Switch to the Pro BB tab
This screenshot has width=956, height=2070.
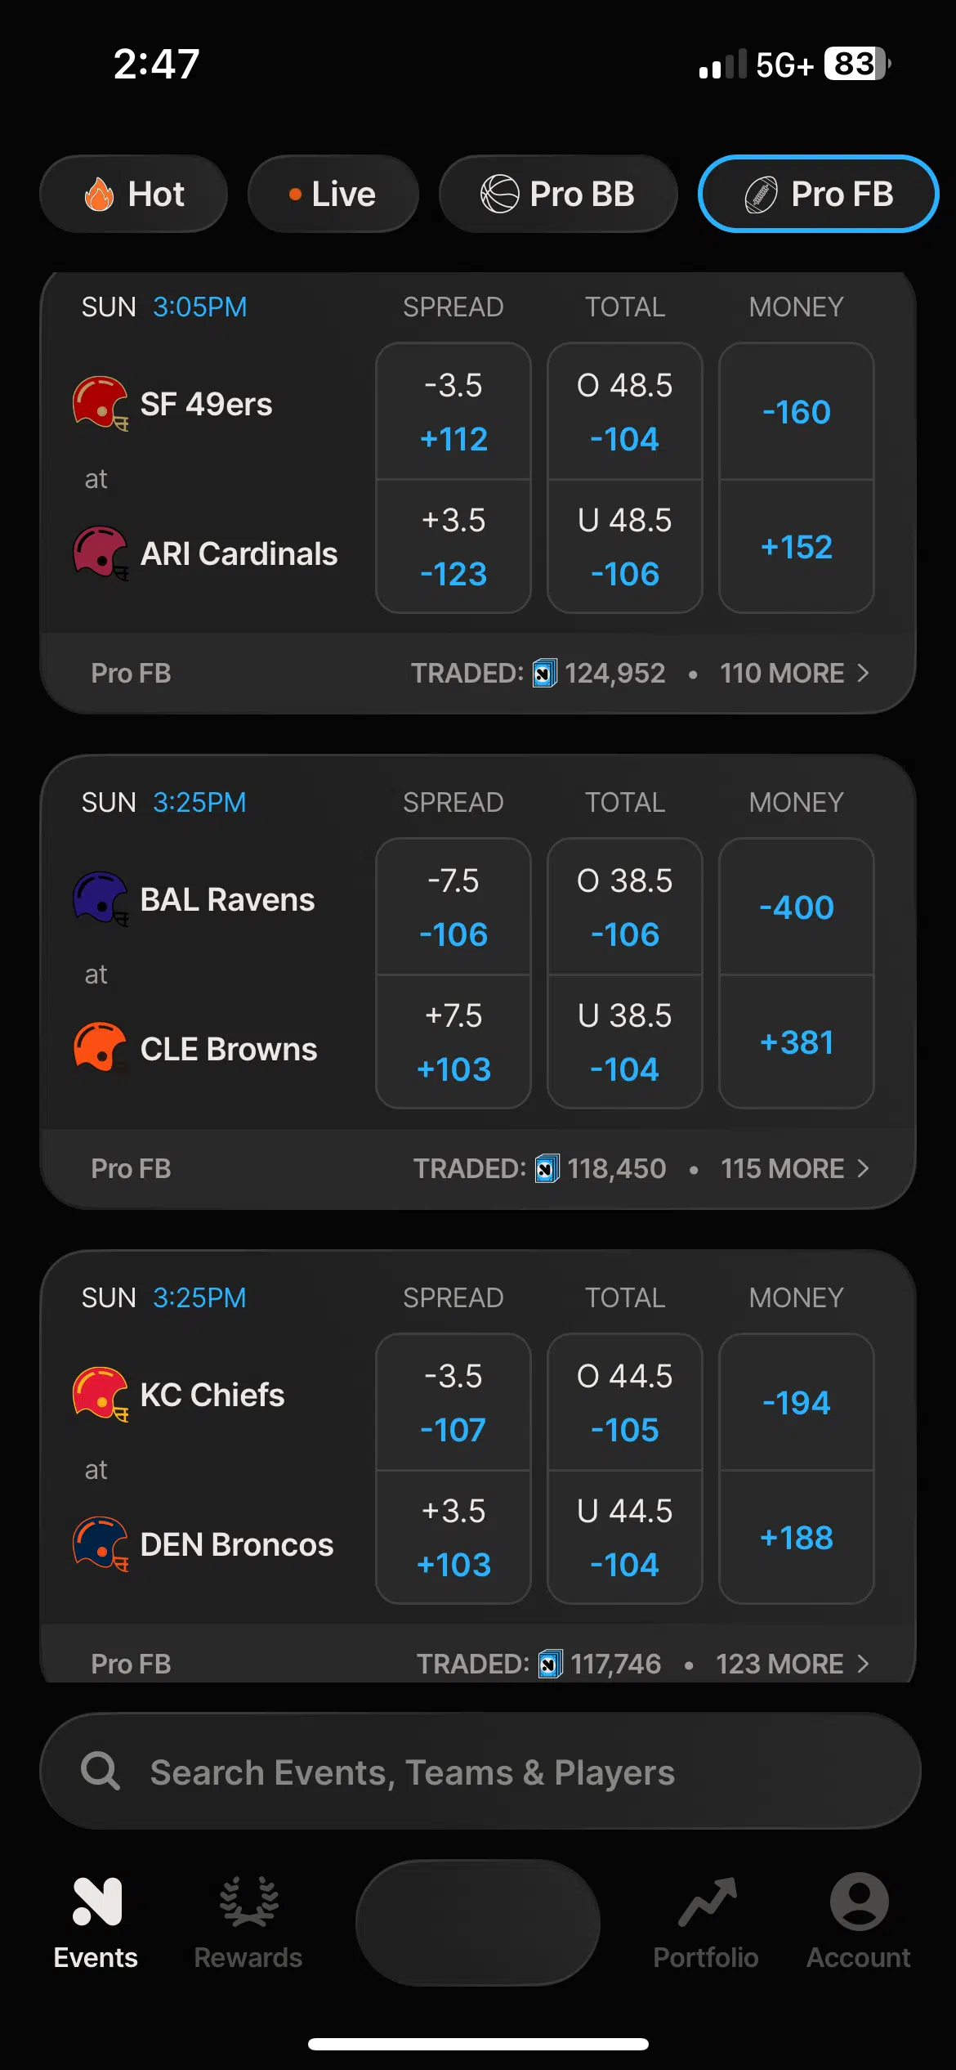[x=558, y=194]
